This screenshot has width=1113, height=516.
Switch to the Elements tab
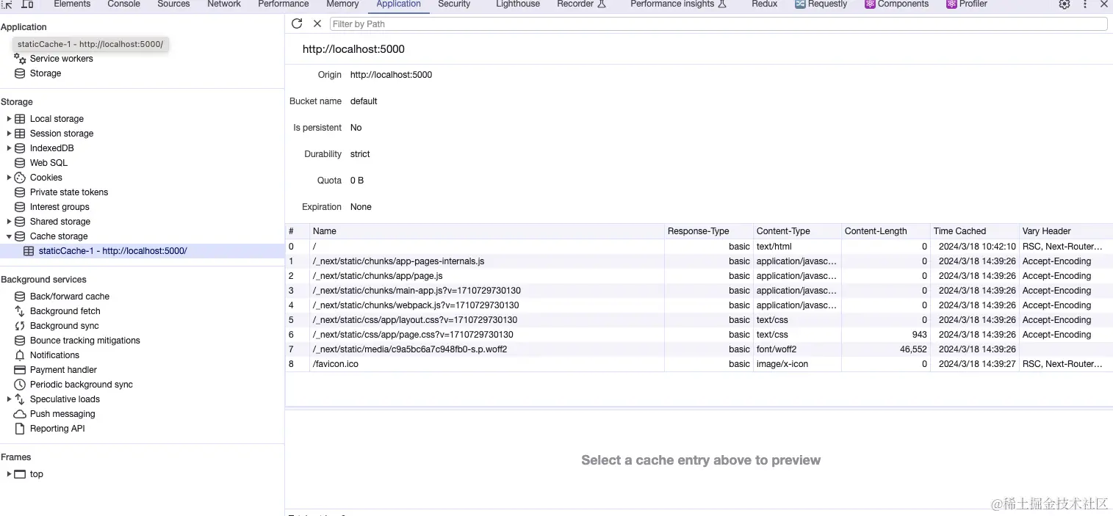click(72, 4)
